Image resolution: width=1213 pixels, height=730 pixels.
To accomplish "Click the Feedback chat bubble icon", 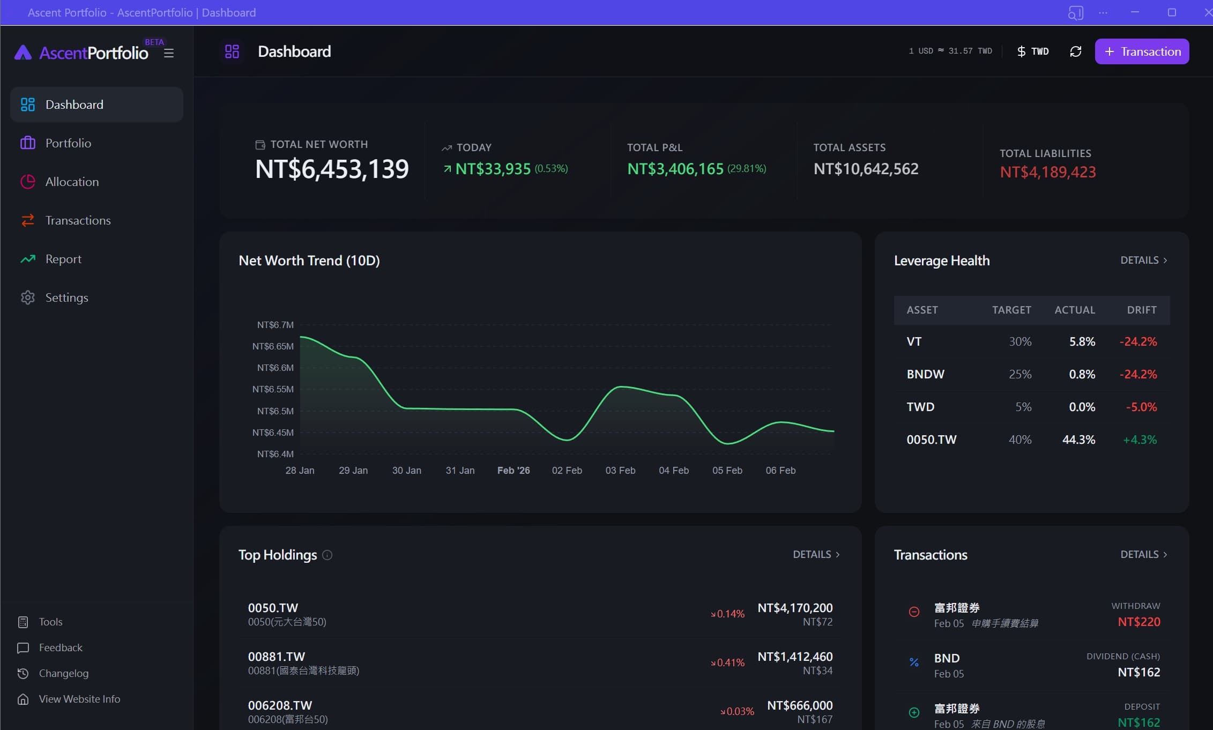I will pos(23,647).
